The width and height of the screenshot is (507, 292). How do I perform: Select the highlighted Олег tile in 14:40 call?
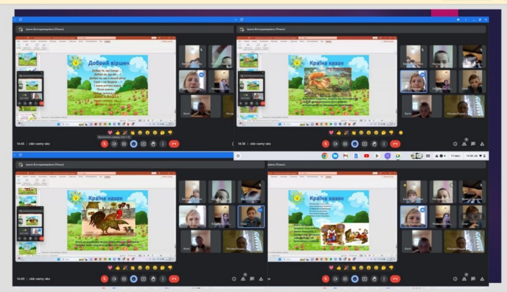click(251, 217)
